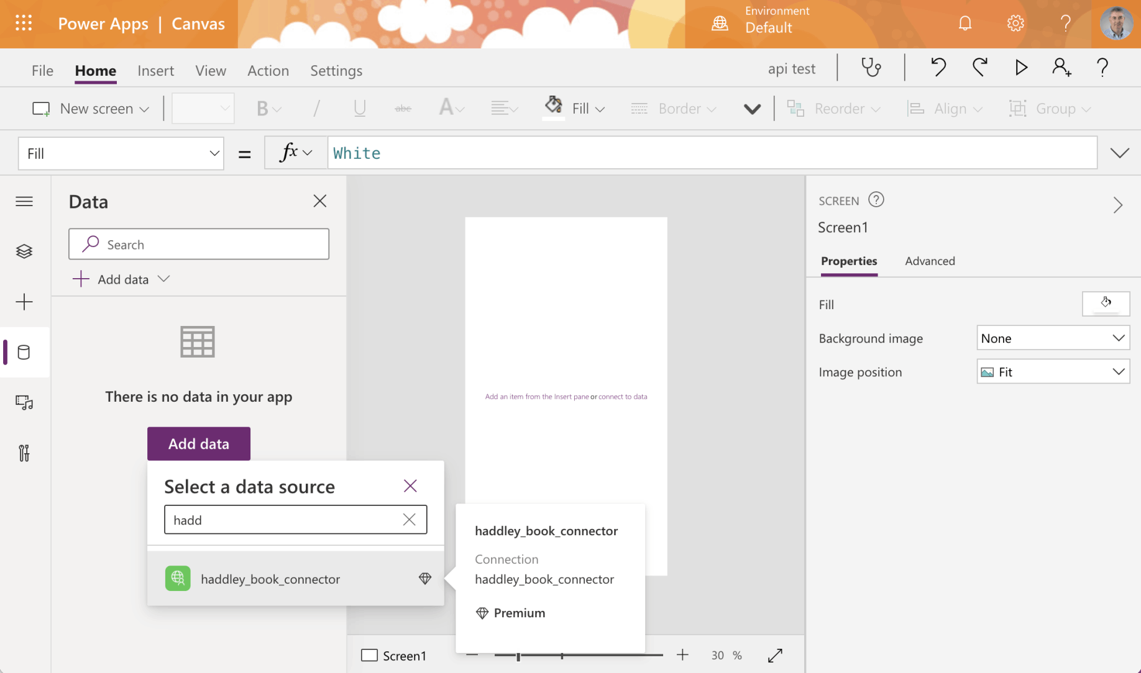This screenshot has height=673, width=1141.
Task: Click the connect to data link
Action: 623,397
